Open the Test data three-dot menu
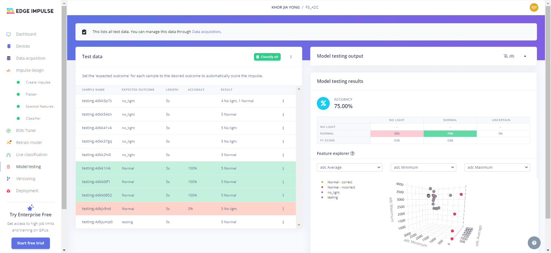551x253 pixels. [x=291, y=57]
